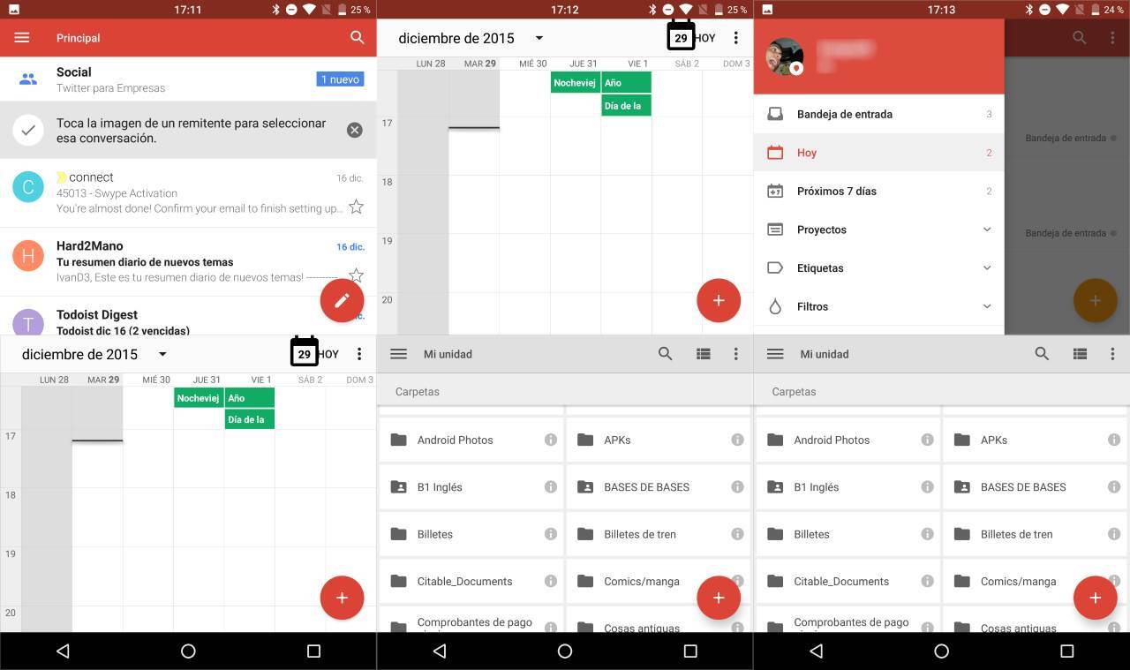Open the Gmail hamburger navigation menu

click(22, 38)
